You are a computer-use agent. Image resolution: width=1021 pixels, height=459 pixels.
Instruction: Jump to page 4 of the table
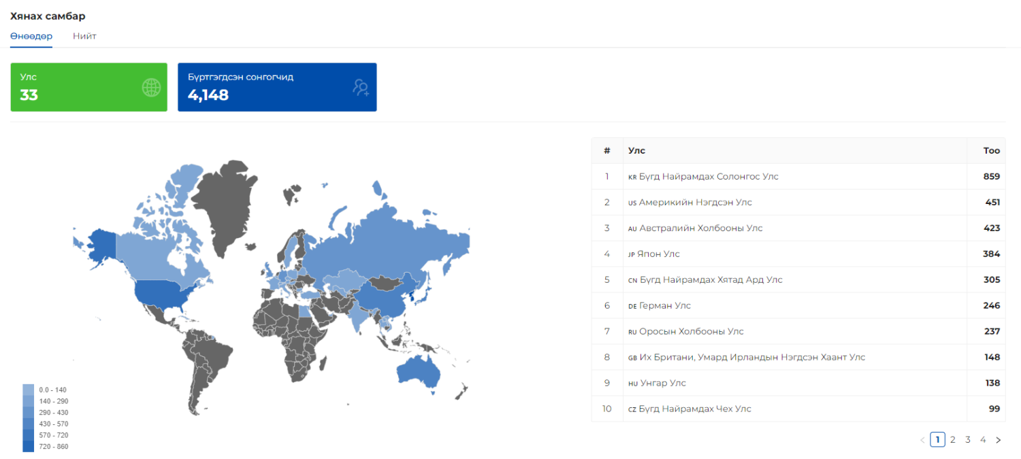(982, 440)
